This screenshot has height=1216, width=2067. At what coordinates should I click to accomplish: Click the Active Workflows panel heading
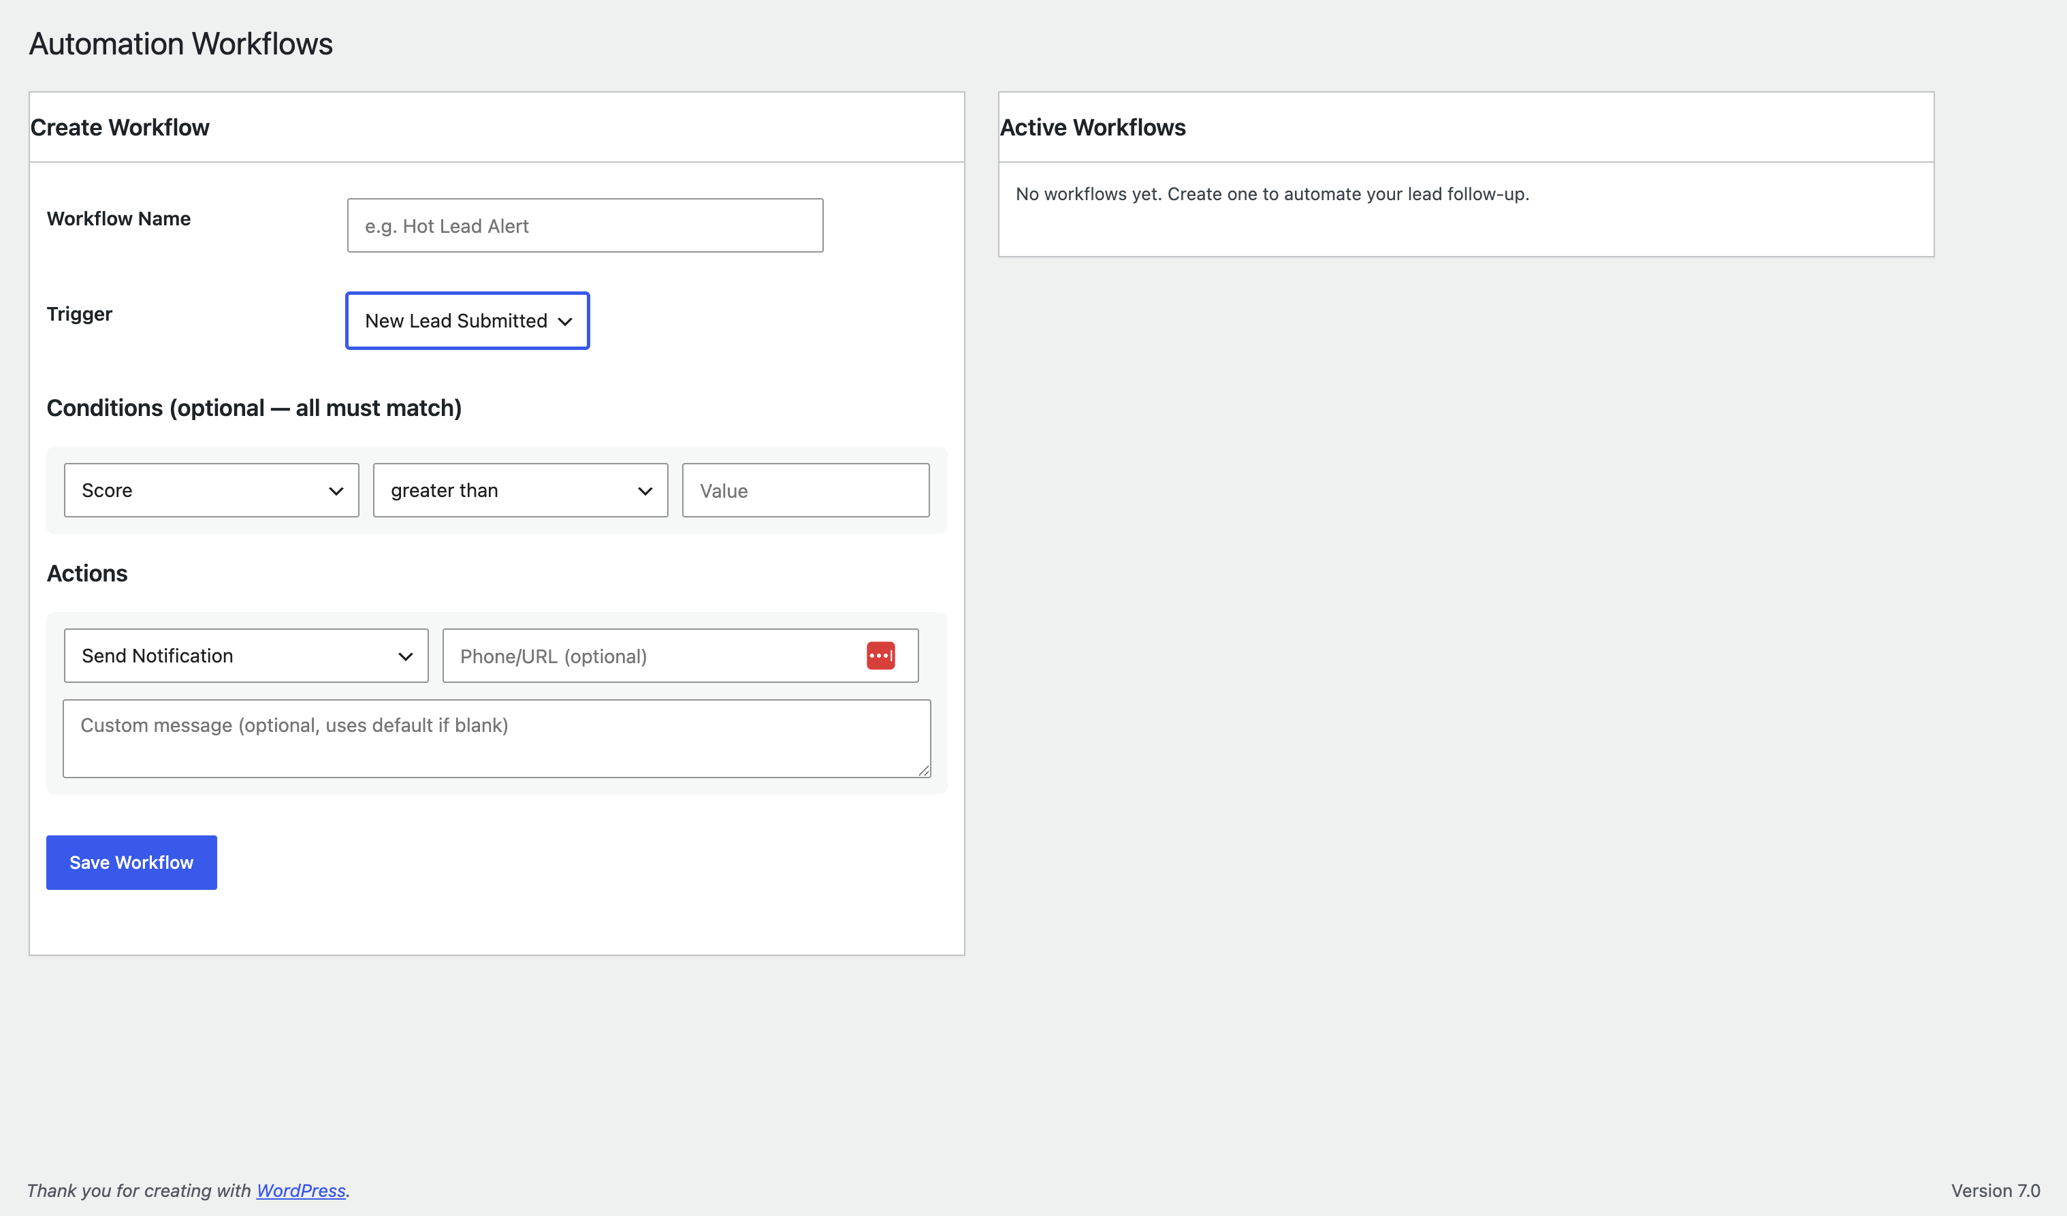tap(1093, 127)
